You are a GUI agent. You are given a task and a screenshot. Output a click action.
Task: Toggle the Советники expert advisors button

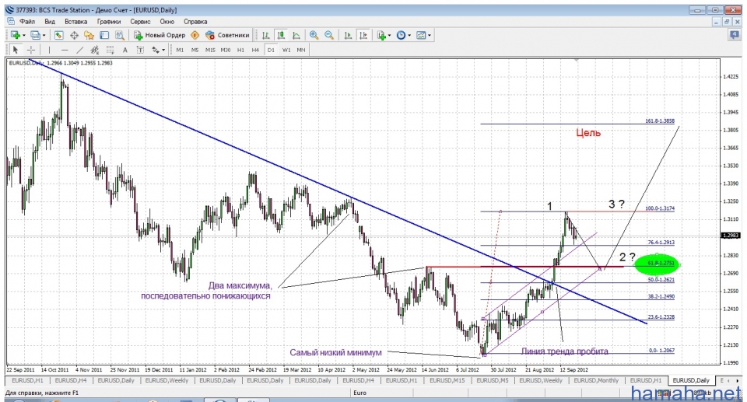[227, 35]
